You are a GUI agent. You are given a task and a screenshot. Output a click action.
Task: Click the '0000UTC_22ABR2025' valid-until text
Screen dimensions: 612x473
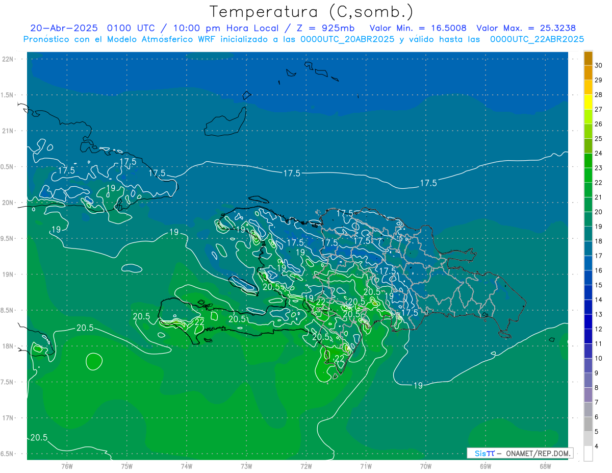[537, 39]
